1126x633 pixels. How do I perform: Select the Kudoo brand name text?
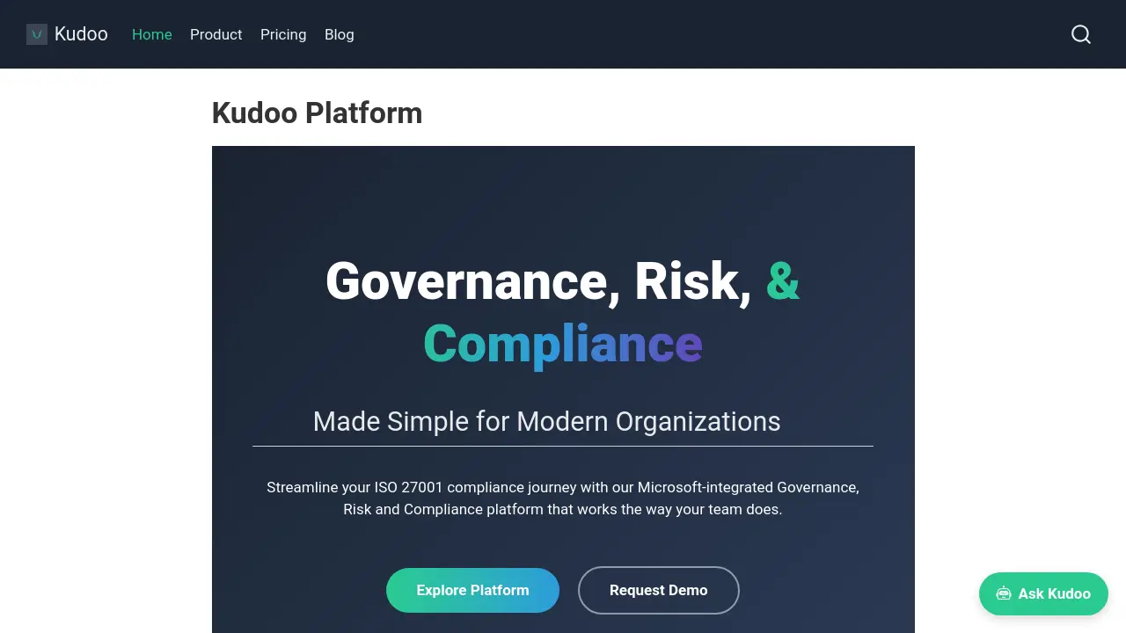click(81, 34)
